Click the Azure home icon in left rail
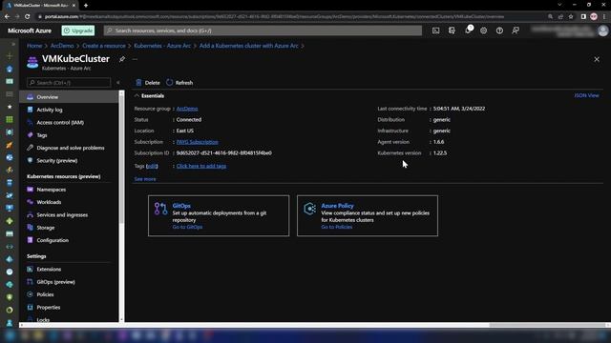The height and width of the screenshot is (343, 611). 10,69
